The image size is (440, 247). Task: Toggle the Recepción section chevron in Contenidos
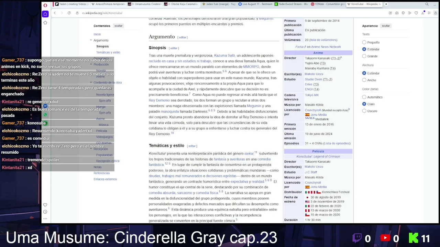91,149
